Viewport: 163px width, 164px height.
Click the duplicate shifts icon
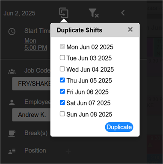pyautogui.click(x=64, y=13)
